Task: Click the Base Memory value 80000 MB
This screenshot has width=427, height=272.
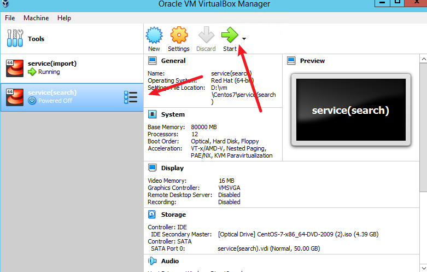Action: click(204, 127)
